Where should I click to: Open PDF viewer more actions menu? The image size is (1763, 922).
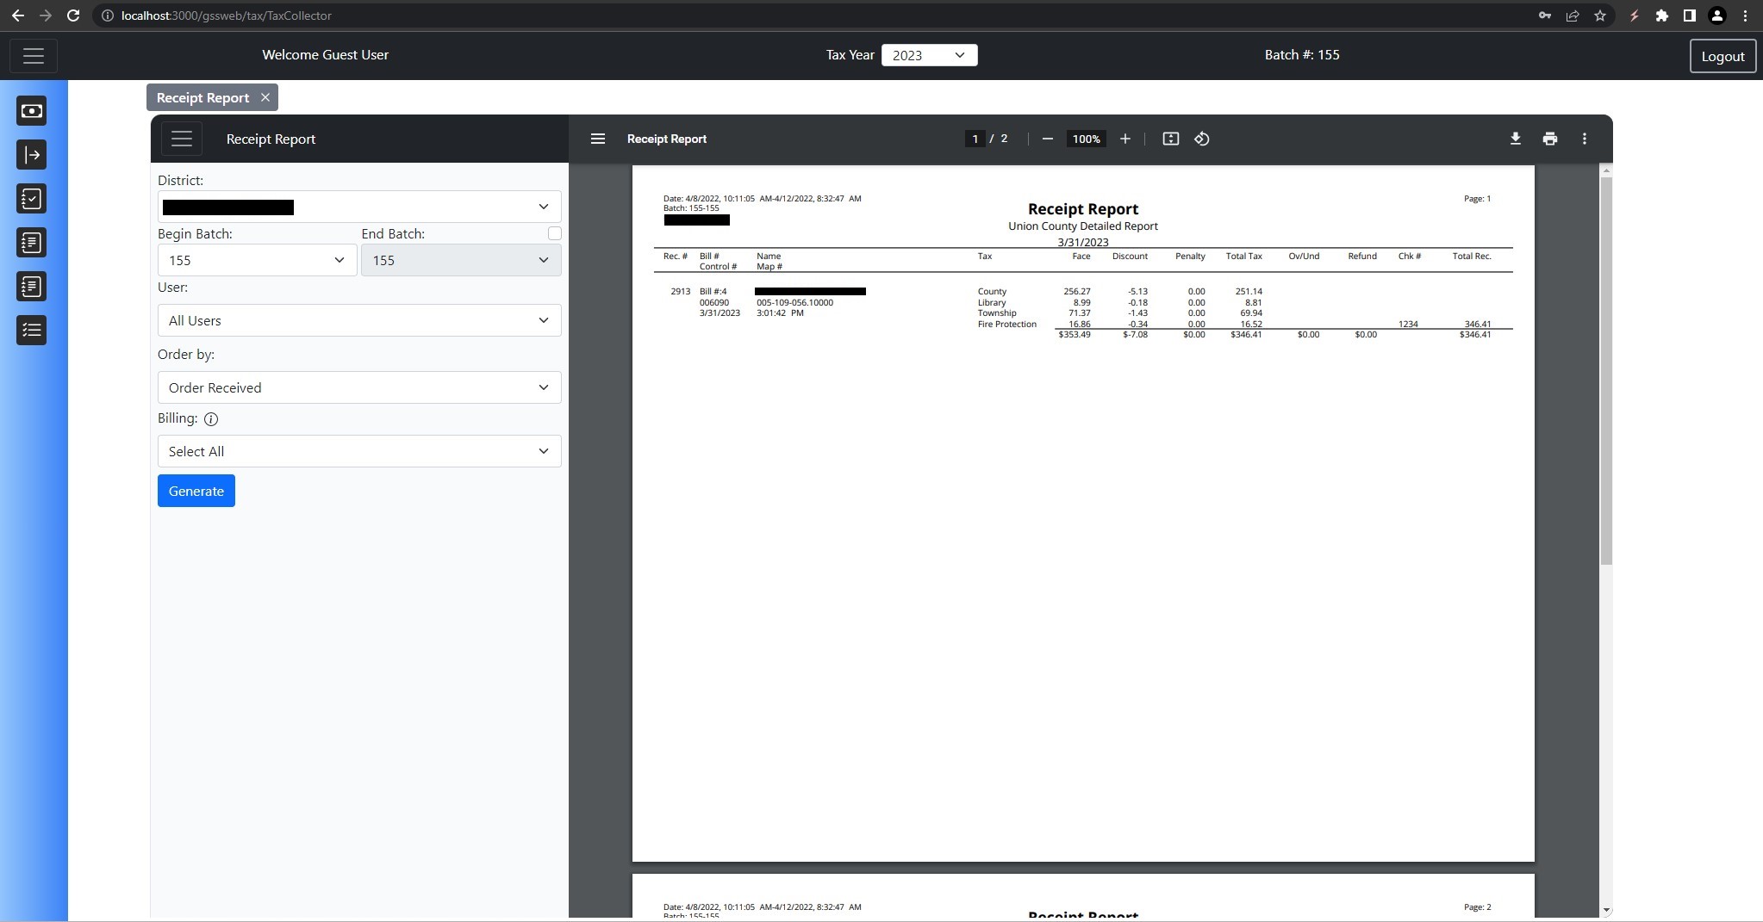pyautogui.click(x=1585, y=139)
